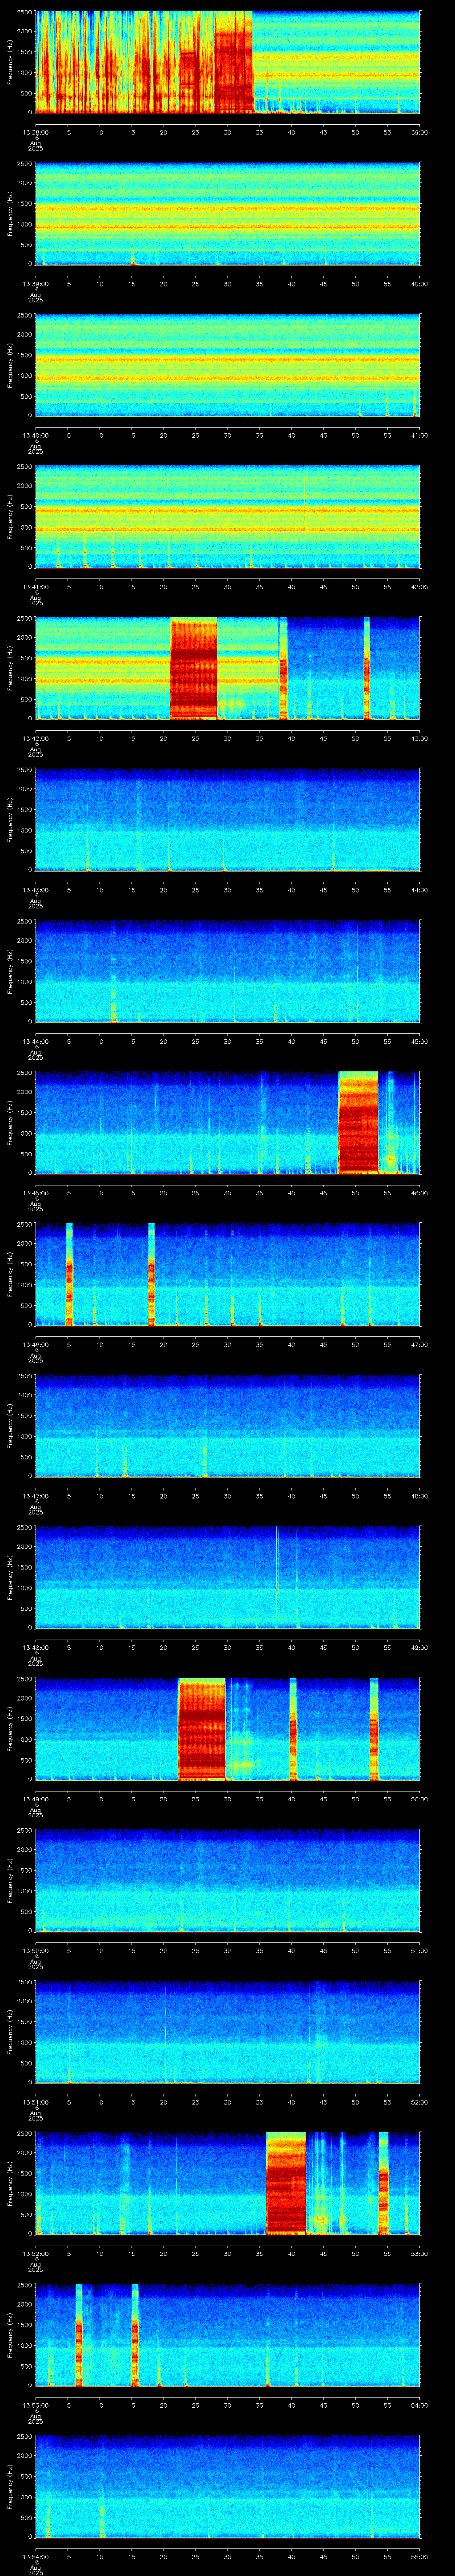This screenshot has height=2576, width=455.
Task: Click the Frequency (Hz) axis label of the 13:40:00 panel
Action: pyautogui.click(x=10, y=365)
